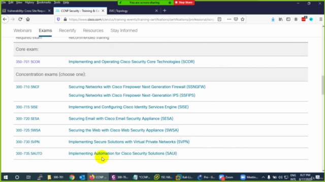Go back with the browser back arrow
Image resolution: width=325 pixels, height=182 pixels.
(5, 19)
